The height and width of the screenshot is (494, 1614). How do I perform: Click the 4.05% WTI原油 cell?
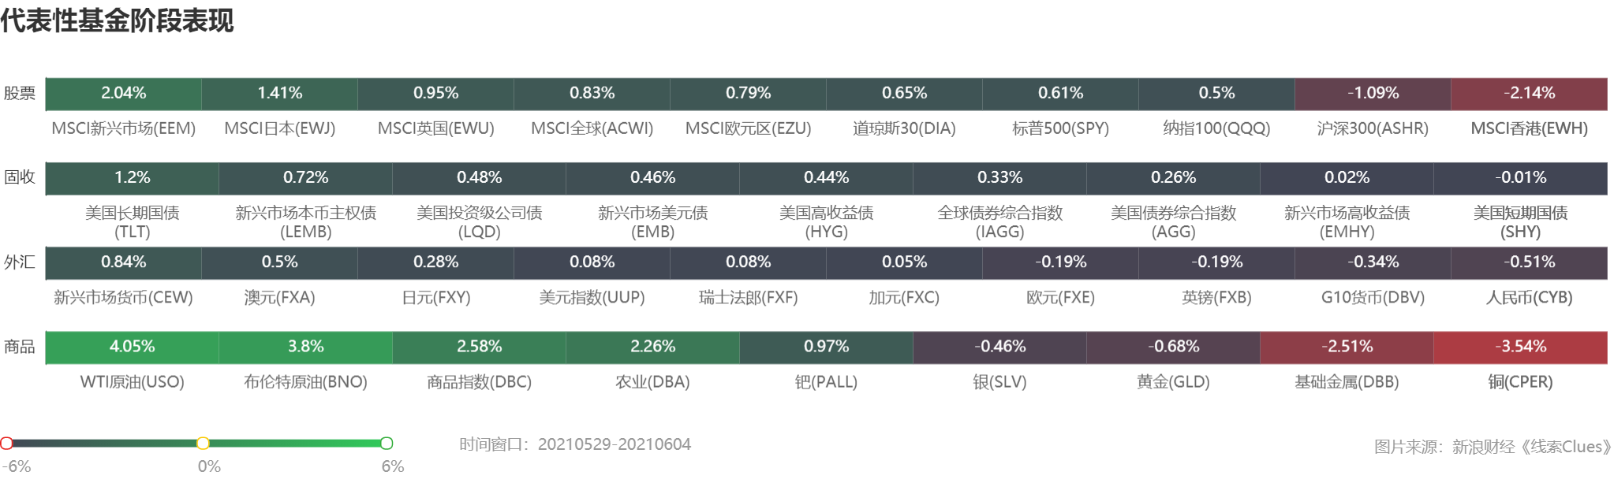click(x=132, y=347)
